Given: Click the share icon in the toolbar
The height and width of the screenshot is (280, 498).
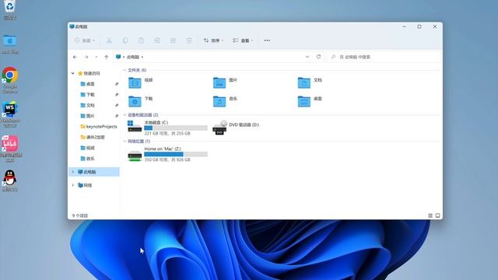Looking at the screenshot, I should (x=173, y=40).
